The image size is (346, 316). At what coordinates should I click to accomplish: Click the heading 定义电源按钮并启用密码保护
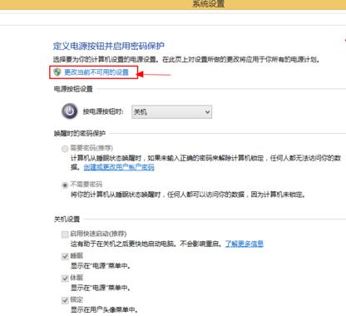click(x=109, y=46)
